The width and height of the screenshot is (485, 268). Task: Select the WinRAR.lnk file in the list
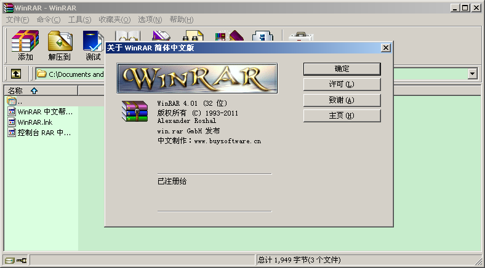[x=34, y=122]
